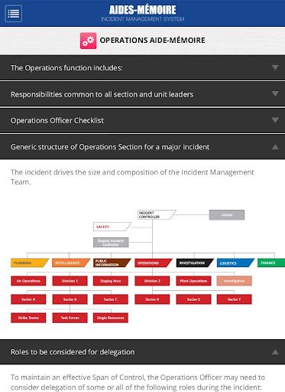The height and width of the screenshot is (392, 285).
Task: Click the Air Operations box
Action: point(28,281)
